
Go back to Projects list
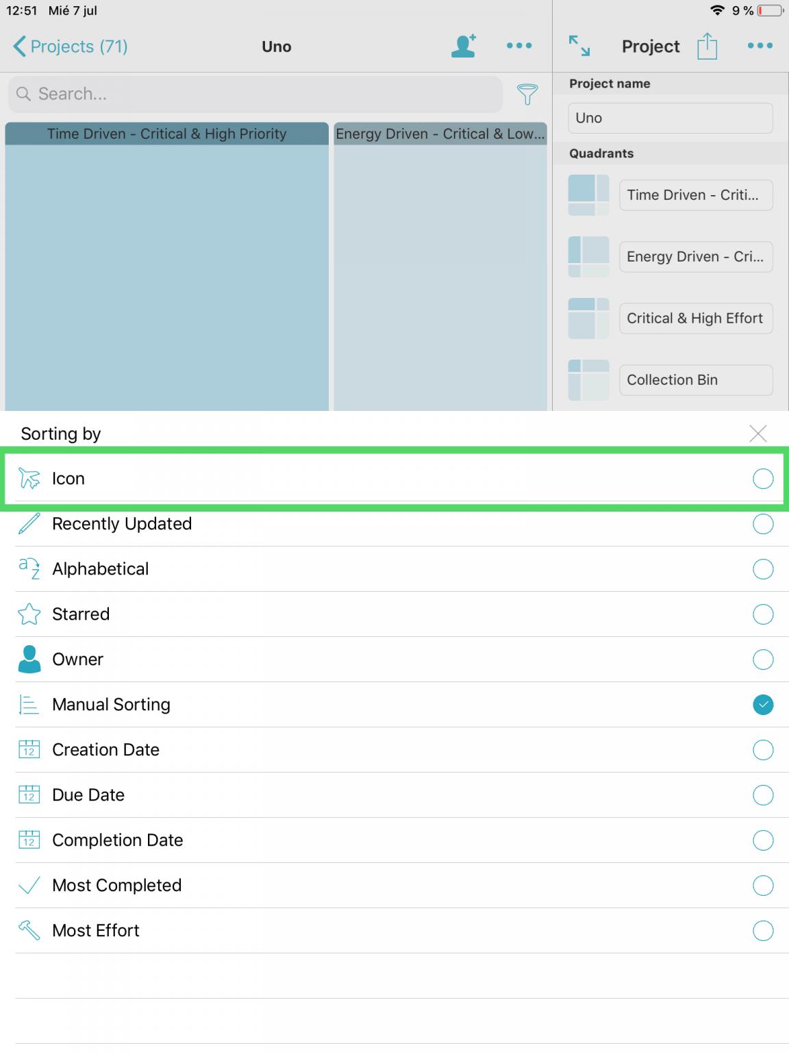pyautogui.click(x=68, y=46)
